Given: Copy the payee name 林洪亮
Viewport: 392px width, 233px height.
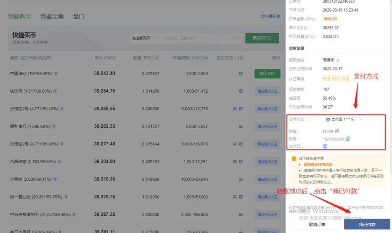Looking at the screenshot, I should pyautogui.click(x=337, y=131).
